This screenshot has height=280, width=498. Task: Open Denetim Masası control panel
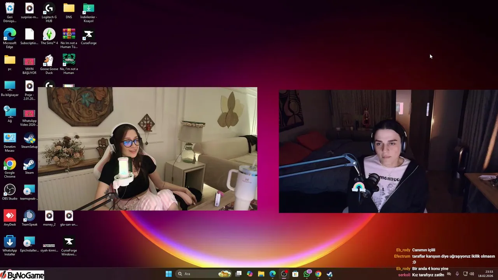pyautogui.click(x=10, y=142)
